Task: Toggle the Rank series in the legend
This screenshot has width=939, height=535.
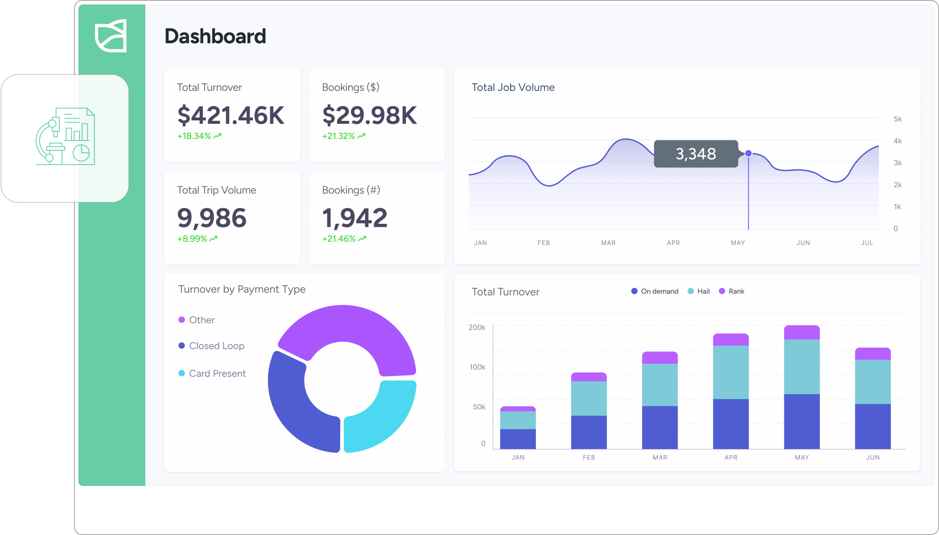Action: pyautogui.click(x=732, y=291)
